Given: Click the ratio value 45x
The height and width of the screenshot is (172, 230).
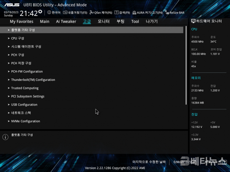Looking at the screenshot, I should pos(194,66).
